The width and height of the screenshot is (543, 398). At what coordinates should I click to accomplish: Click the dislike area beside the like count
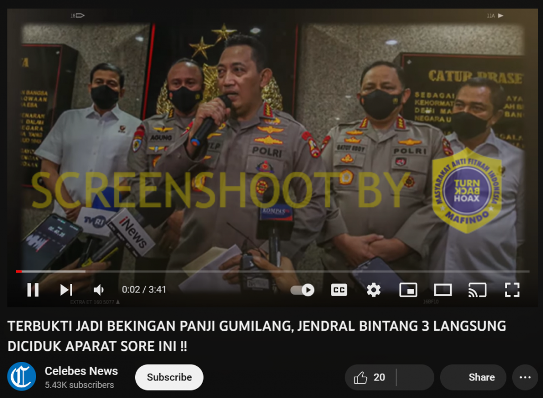click(415, 377)
